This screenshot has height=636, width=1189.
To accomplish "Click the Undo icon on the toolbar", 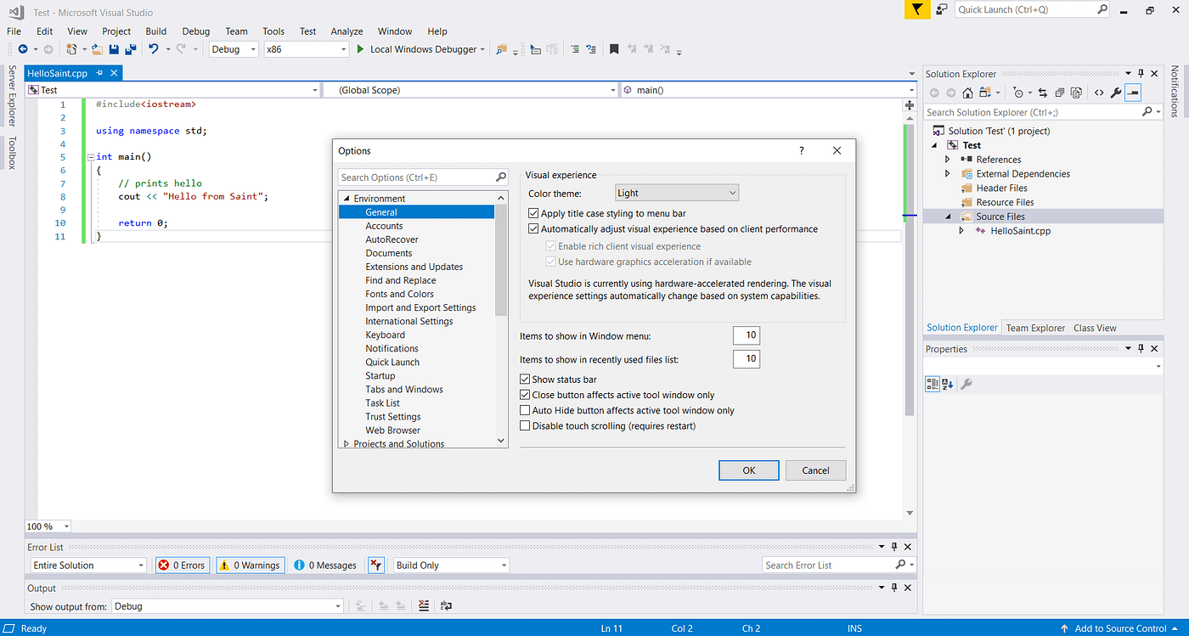I will pos(155,48).
